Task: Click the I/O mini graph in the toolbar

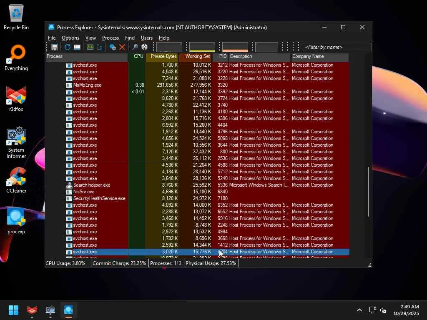Action: (266, 47)
